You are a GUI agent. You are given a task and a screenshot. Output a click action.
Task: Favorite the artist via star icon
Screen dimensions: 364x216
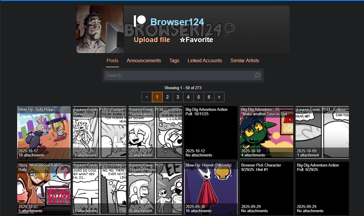[182, 40]
